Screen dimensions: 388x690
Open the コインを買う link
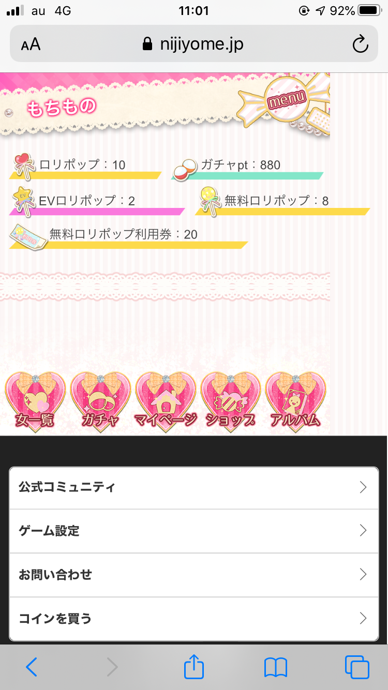194,619
